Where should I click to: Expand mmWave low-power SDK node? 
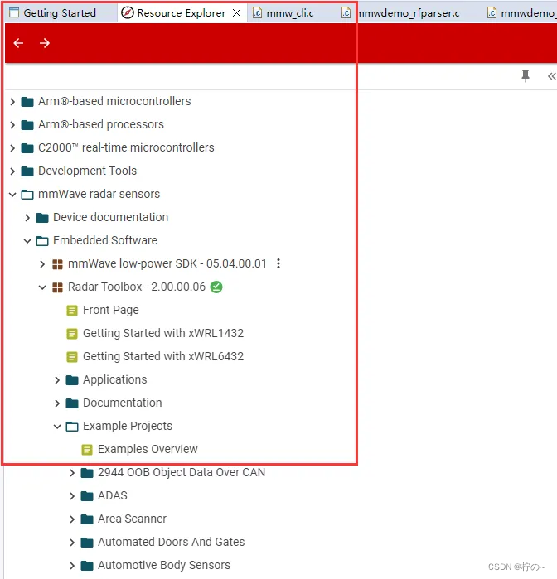click(x=42, y=264)
